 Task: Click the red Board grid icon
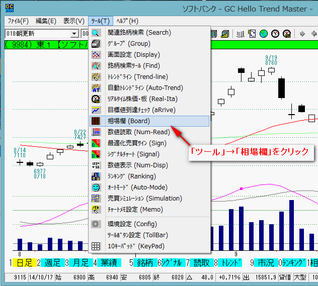(96, 121)
